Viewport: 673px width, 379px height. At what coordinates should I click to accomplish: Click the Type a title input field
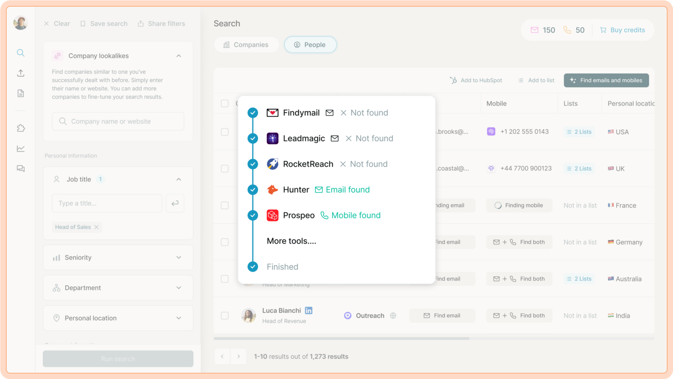(x=106, y=203)
